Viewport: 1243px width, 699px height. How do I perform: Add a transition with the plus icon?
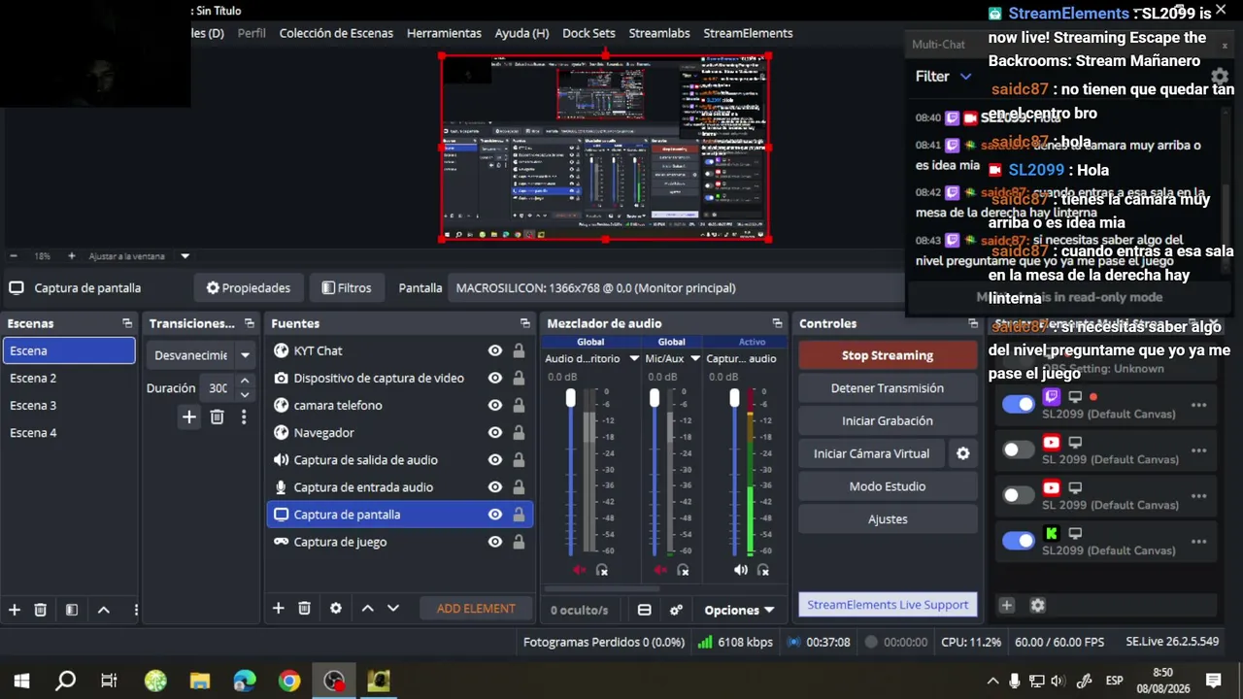[189, 416]
